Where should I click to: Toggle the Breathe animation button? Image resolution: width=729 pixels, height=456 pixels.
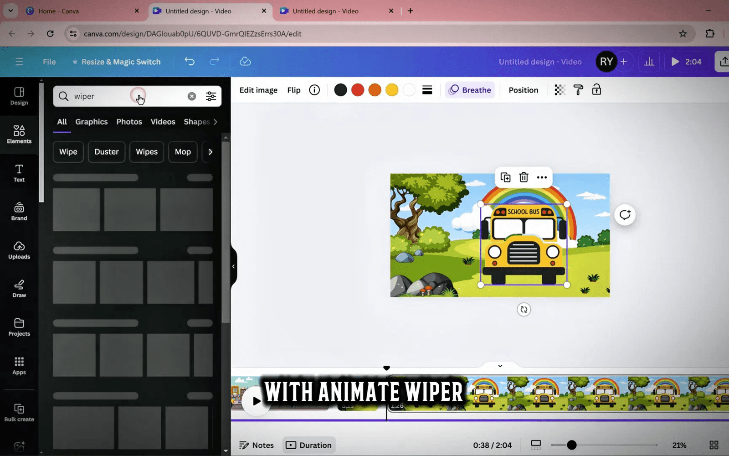(x=470, y=90)
